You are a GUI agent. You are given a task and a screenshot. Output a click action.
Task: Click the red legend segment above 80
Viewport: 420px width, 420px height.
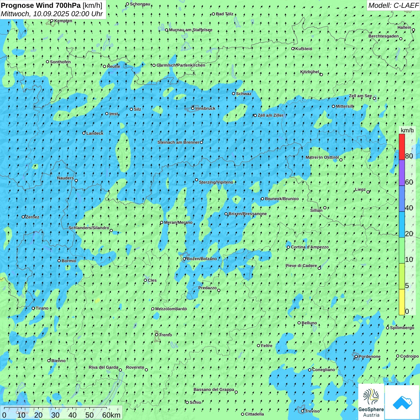(x=402, y=147)
